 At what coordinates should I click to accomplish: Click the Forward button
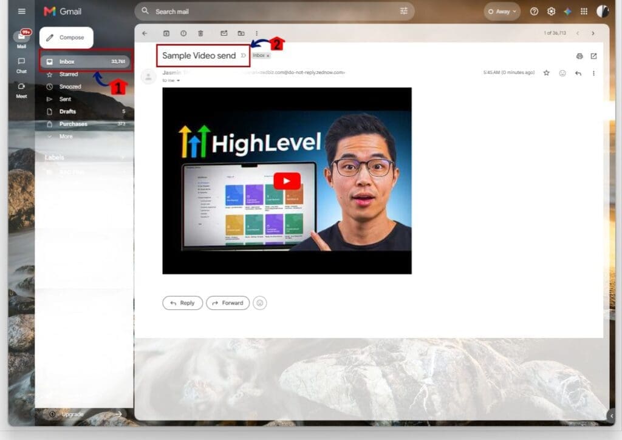point(228,303)
